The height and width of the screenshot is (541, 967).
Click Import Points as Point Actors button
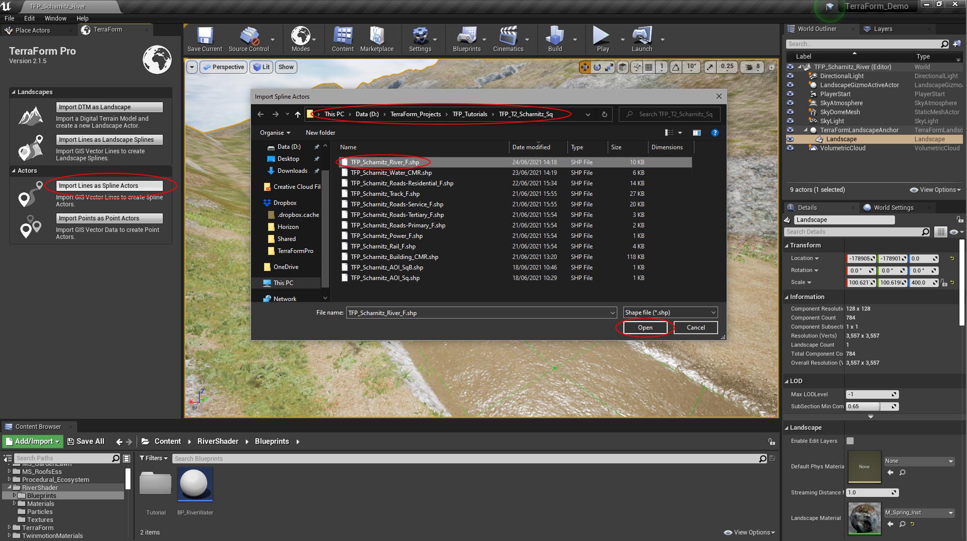coord(109,218)
